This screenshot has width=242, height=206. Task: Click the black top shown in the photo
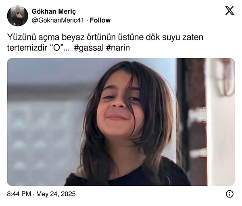pos(128,176)
